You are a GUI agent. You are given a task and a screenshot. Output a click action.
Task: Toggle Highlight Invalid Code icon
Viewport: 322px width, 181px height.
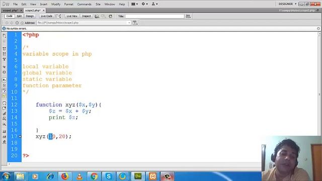pyautogui.click(x=5, y=85)
